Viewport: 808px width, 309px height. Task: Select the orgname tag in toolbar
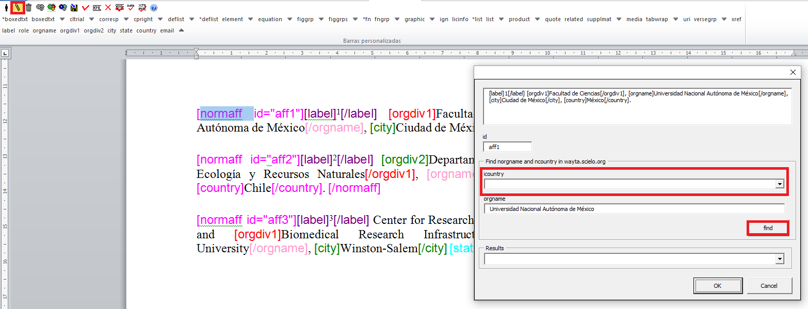coord(44,30)
